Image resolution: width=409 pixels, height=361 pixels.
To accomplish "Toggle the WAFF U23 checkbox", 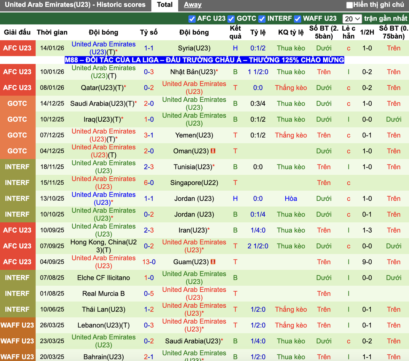I will pyautogui.click(x=298, y=19).
